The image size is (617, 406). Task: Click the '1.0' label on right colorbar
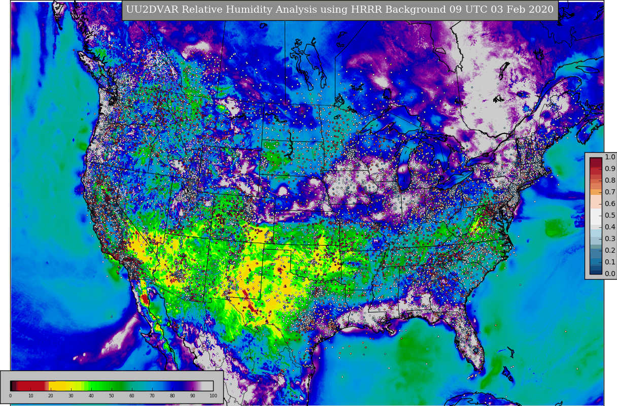(x=610, y=157)
